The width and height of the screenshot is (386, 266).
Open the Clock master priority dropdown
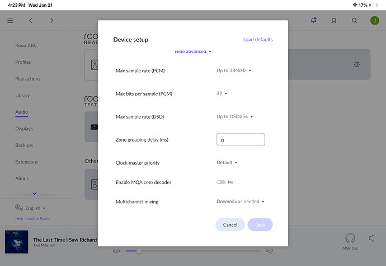pos(227,162)
